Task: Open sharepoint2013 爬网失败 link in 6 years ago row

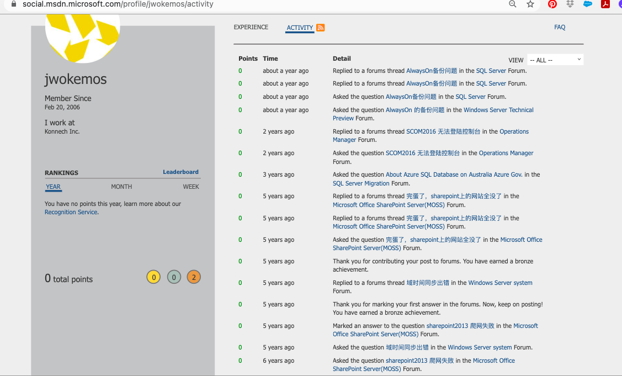Action: 419,361
